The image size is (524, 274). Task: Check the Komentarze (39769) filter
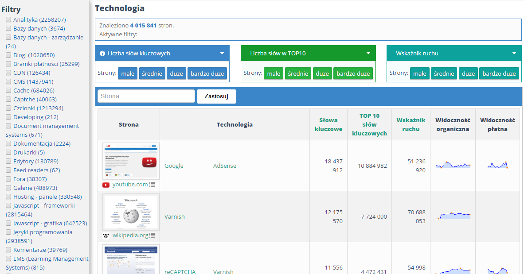(8, 250)
